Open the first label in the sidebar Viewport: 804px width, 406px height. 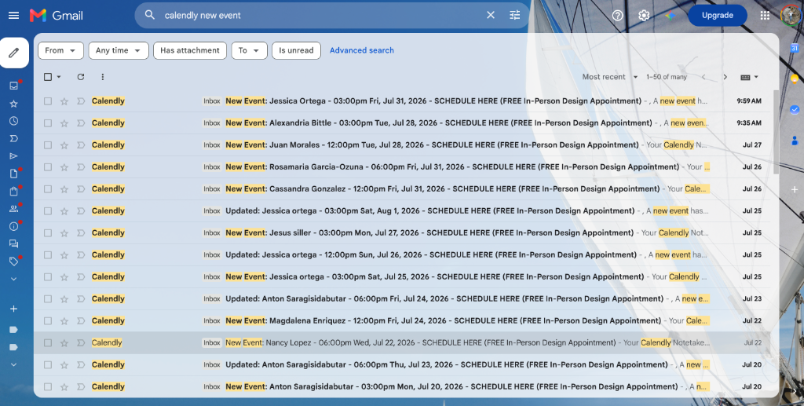pos(14,330)
